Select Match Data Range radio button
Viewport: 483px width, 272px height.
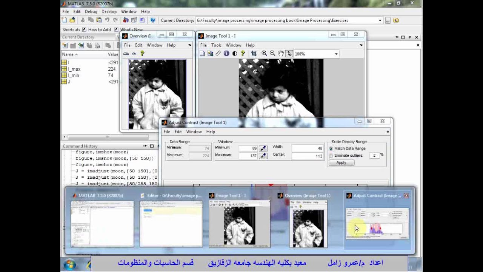(331, 148)
